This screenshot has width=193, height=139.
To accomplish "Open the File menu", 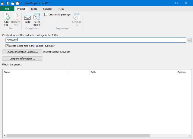I will pos(7,9).
